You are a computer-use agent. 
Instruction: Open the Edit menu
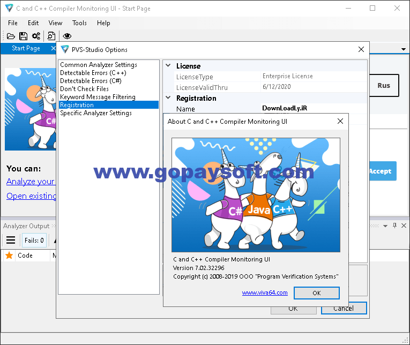pos(33,23)
